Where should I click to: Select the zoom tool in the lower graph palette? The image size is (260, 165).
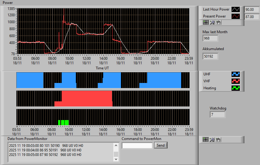click(212, 140)
